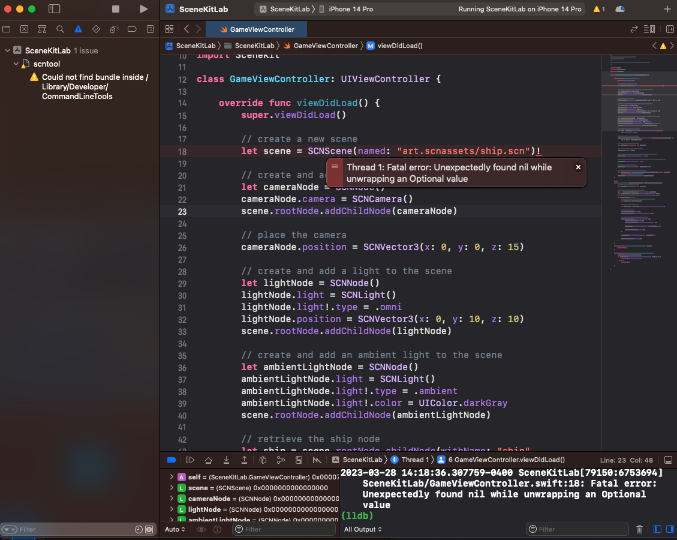The image size is (677, 540).
Task: Toggle the left navigator sidebar
Action: tap(55, 9)
